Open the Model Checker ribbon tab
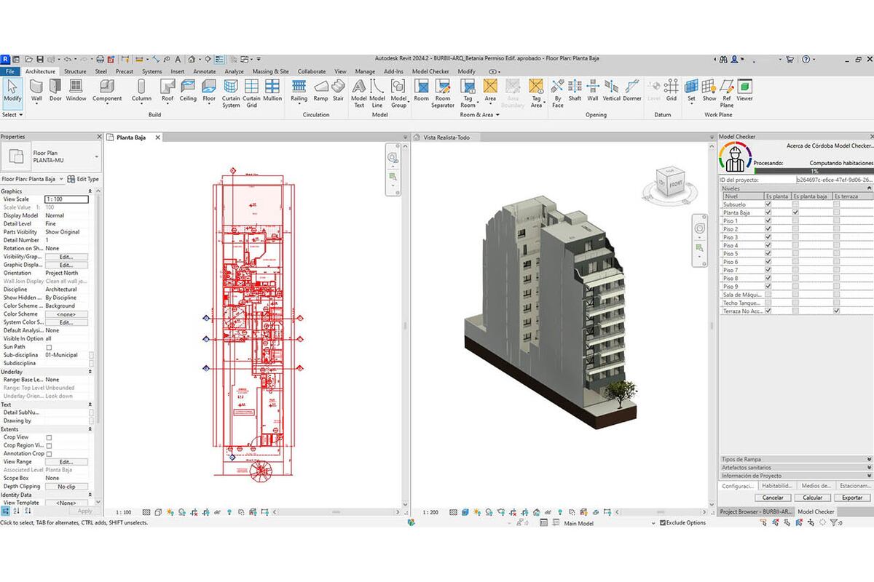 pyautogui.click(x=430, y=71)
